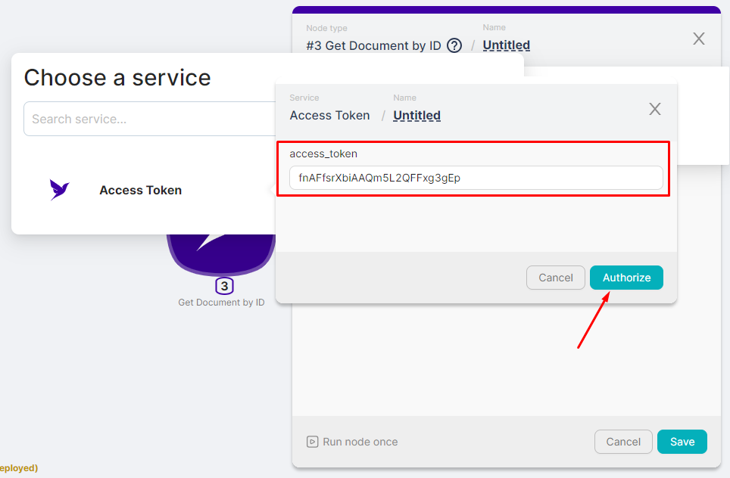Screen dimensions: 730x478
Task: Click the Untitled node name link
Action: (506, 45)
